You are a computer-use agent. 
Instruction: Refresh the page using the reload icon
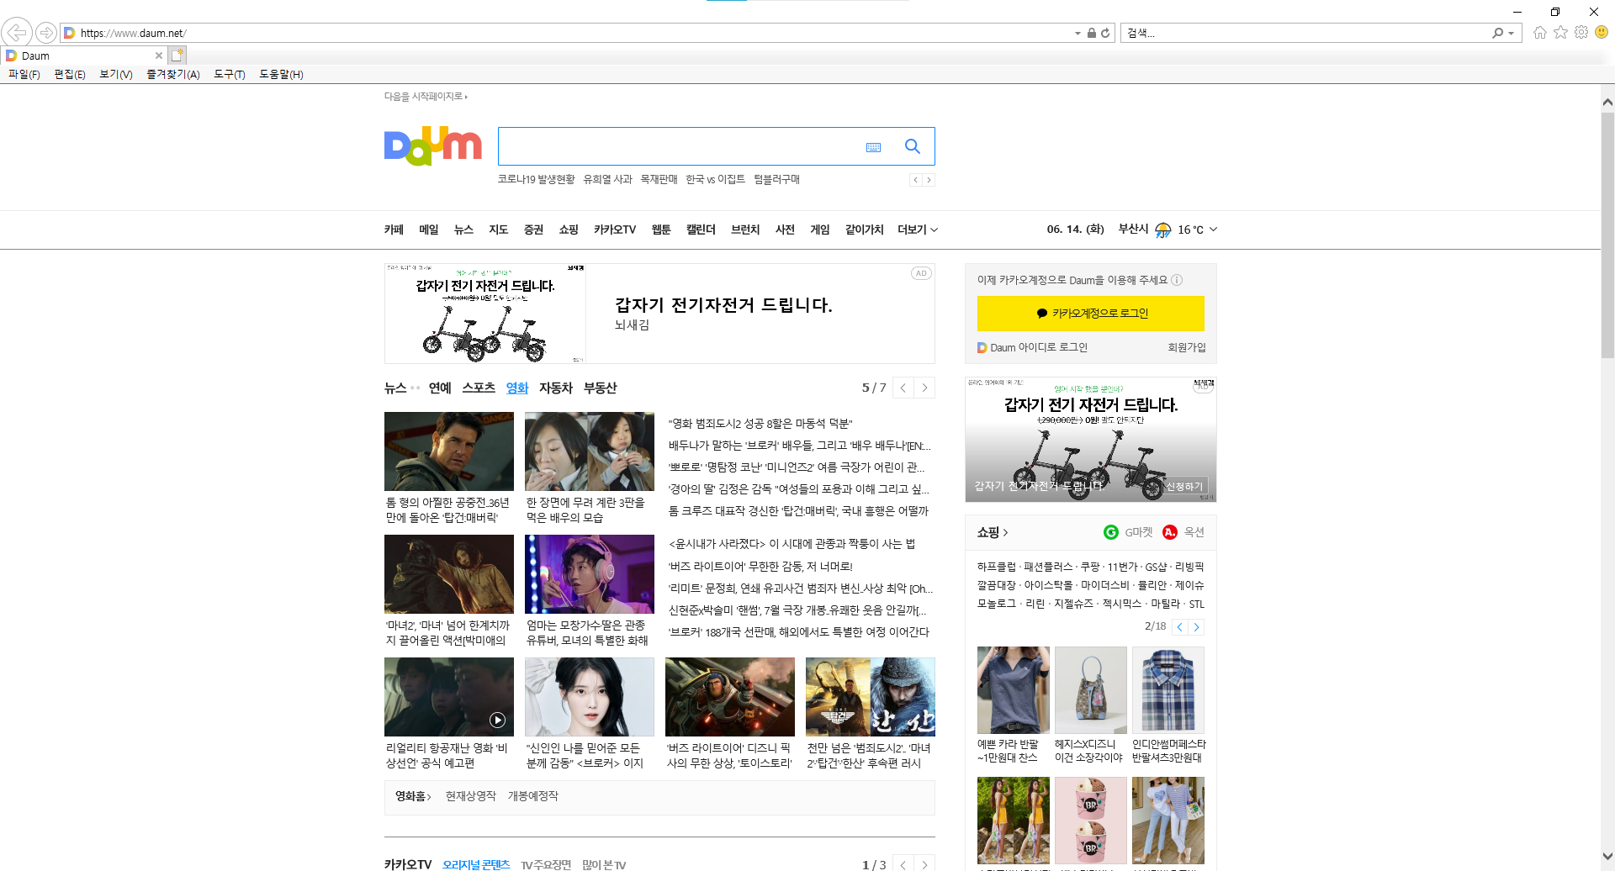1105,33
